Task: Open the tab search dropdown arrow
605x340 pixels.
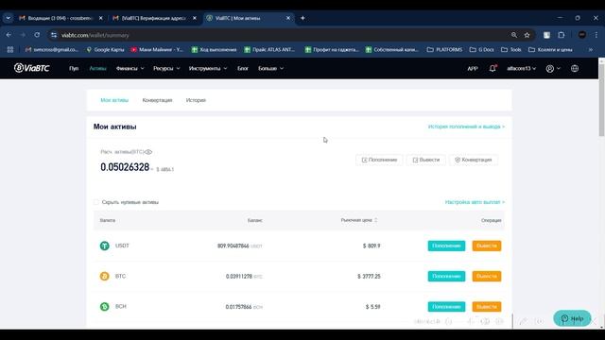Action: coord(9,18)
